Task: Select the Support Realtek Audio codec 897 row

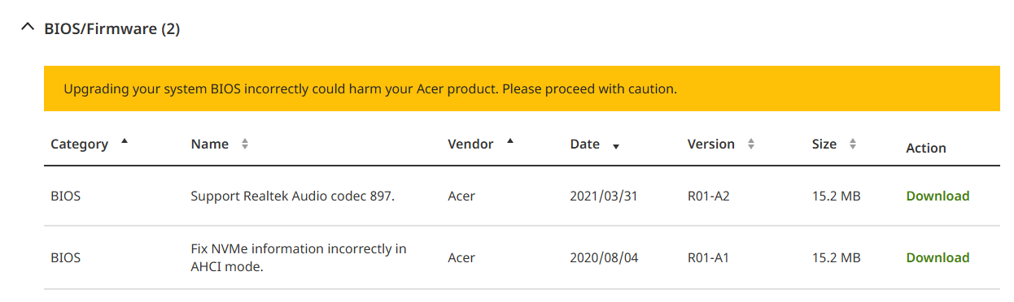Action: [x=522, y=196]
